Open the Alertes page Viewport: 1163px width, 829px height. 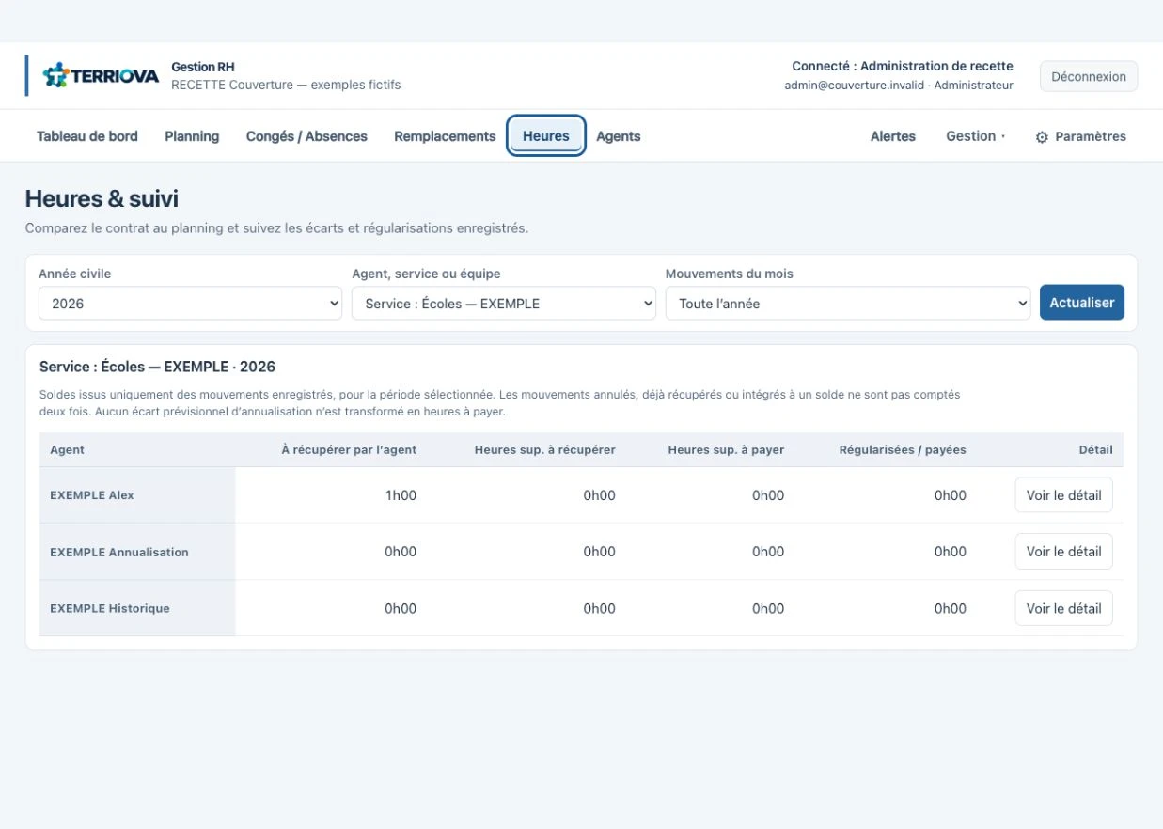click(x=893, y=136)
